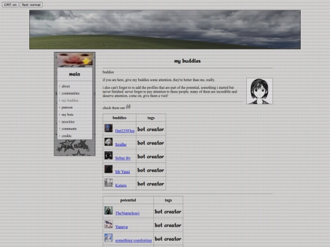Open credits in the sidebar menu
The width and height of the screenshot is (330, 247).
pyautogui.click(x=67, y=136)
